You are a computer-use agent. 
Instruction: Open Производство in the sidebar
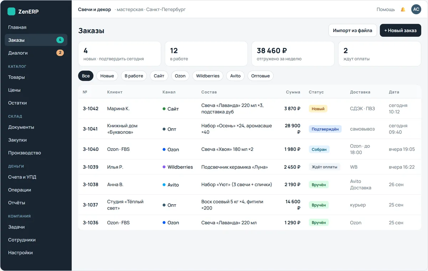(x=36, y=153)
